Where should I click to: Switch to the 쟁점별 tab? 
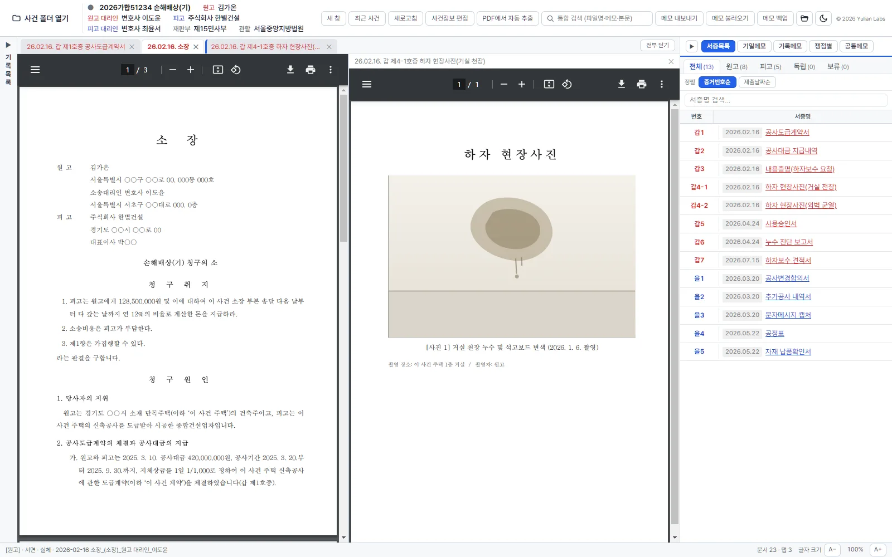coord(823,46)
